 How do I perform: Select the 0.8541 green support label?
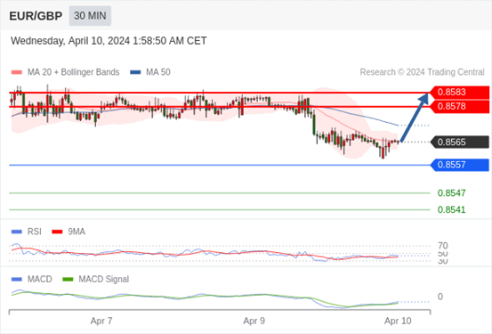(x=452, y=209)
